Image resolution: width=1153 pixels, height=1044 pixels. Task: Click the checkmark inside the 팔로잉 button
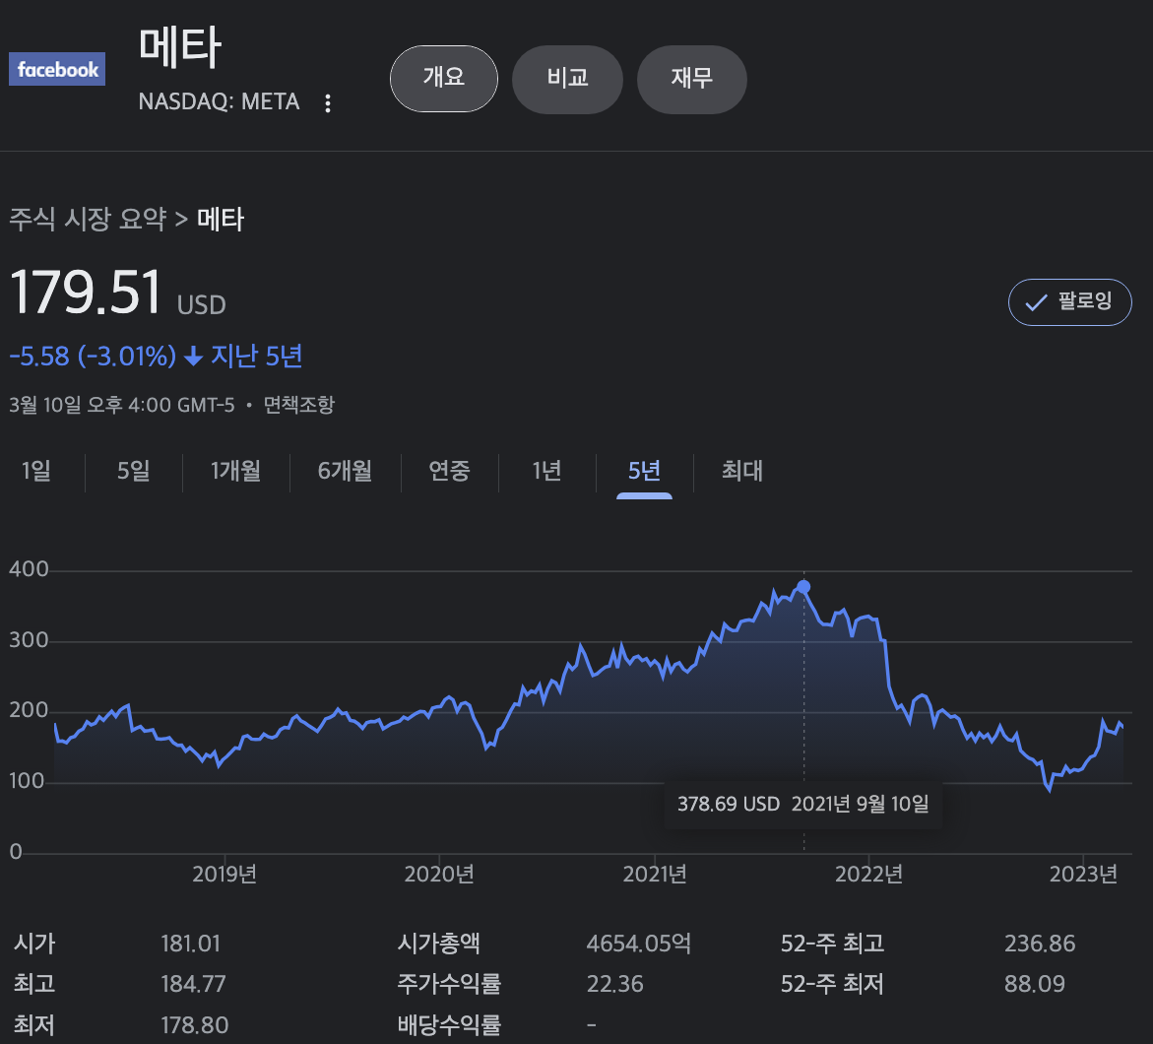(1036, 302)
